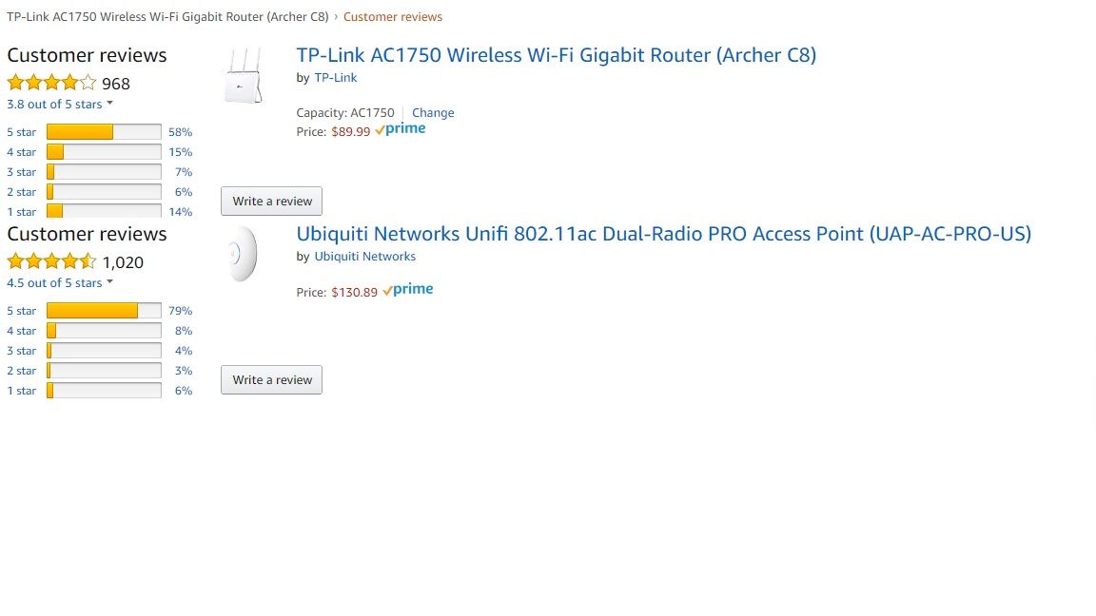Write a review for the Ubiquiti access point

pos(272,380)
